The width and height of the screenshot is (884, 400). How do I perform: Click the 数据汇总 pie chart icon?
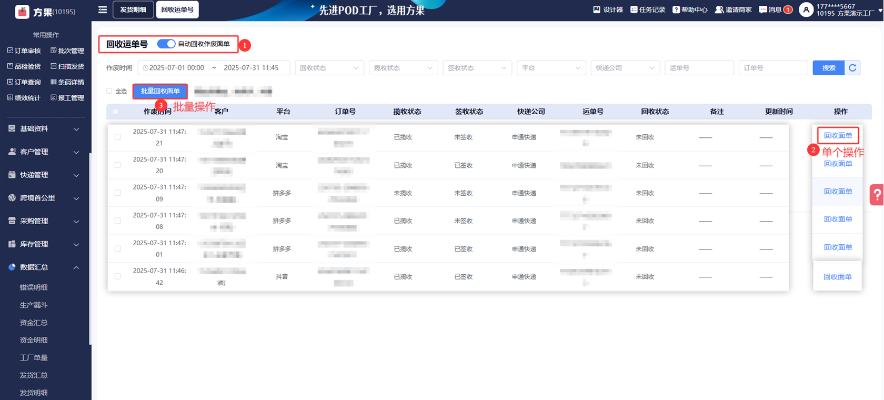[12, 267]
